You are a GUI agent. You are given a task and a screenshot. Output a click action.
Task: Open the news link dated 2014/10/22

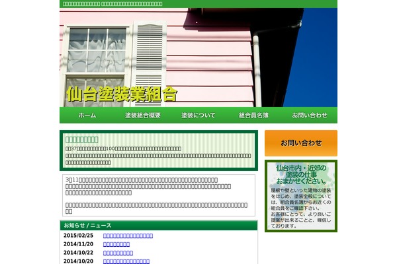[118, 253]
